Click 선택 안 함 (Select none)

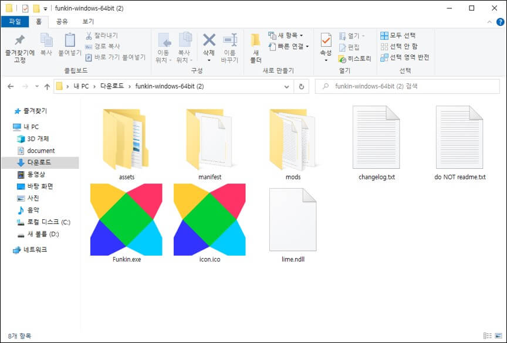click(399, 46)
